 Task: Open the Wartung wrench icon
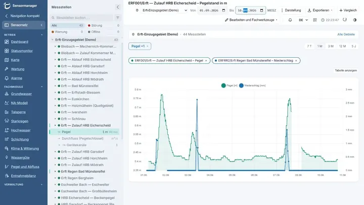(x=7, y=69)
